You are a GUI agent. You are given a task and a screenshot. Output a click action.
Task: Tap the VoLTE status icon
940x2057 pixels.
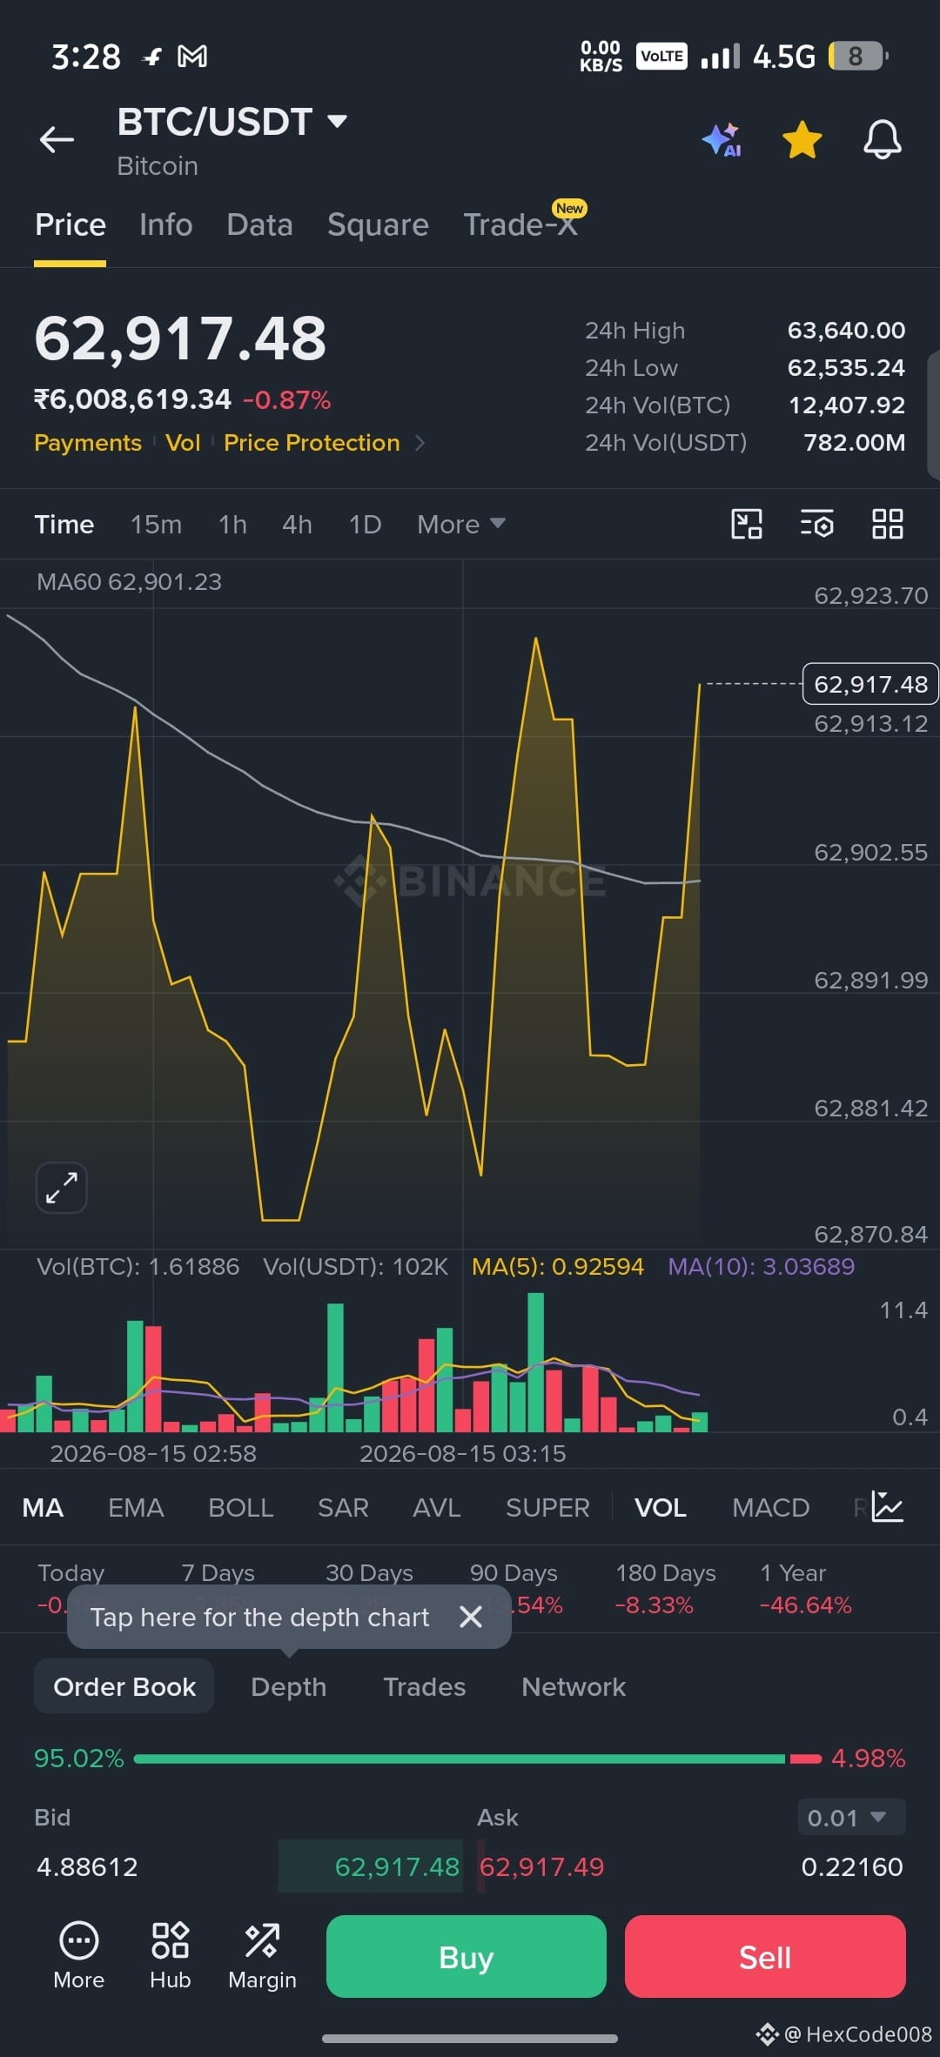(661, 57)
